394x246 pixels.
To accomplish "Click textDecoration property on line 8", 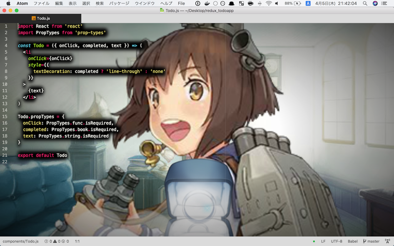I will (52, 71).
